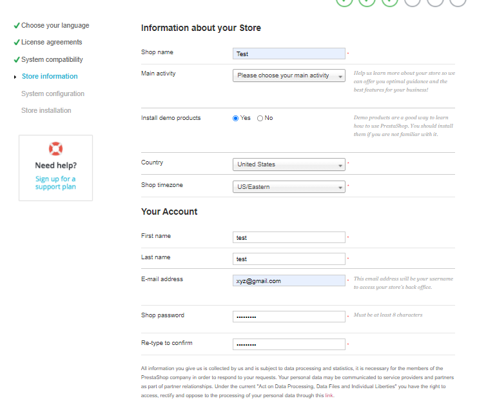The height and width of the screenshot is (403, 477).
Task: Open the Store installation step in sidebar
Action: pyautogui.click(x=46, y=110)
